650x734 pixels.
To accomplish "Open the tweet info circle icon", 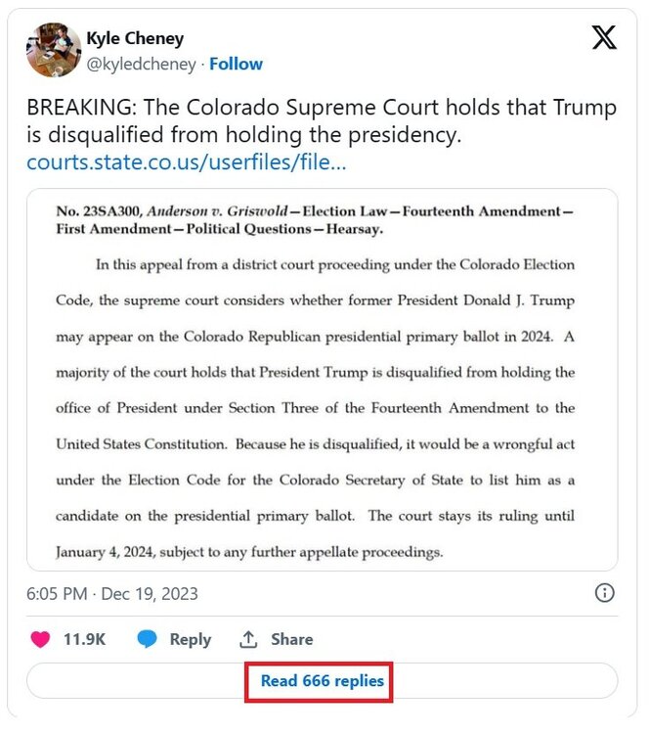I will tap(605, 593).
